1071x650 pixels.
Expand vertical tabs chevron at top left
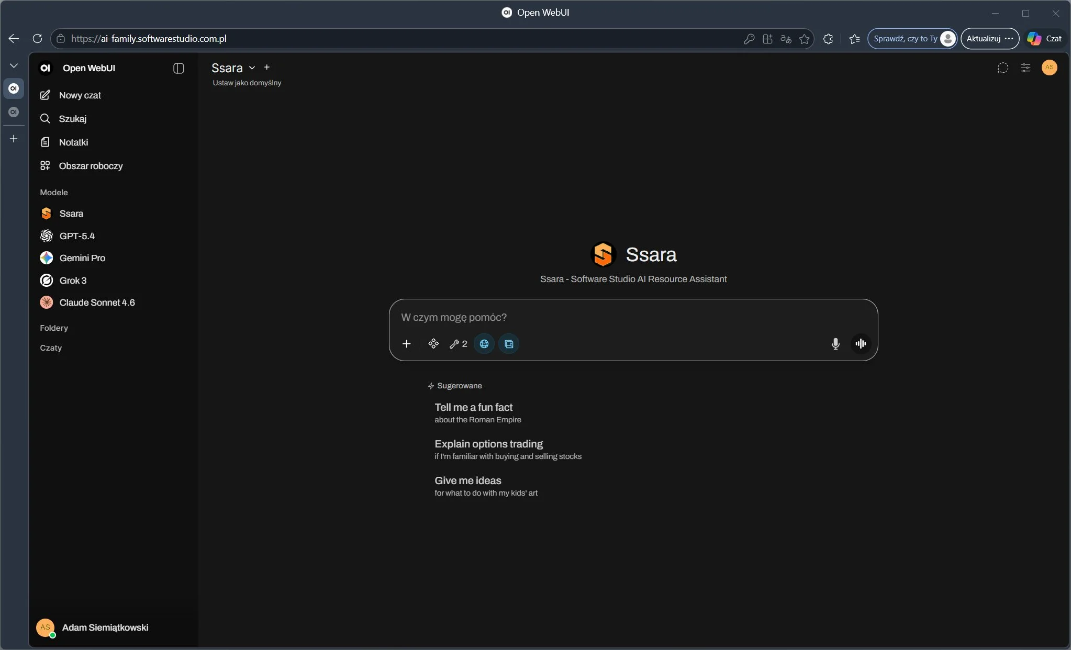tap(14, 65)
